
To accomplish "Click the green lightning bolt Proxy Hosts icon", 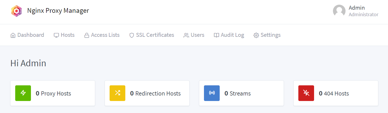I will click(23, 93).
